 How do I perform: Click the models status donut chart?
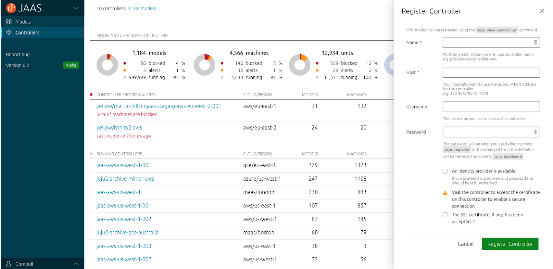[x=107, y=65]
